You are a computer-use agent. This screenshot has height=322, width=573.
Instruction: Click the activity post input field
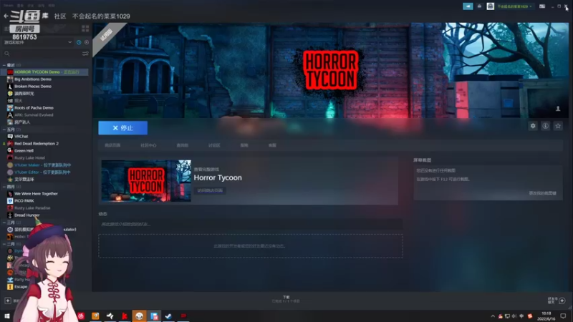pos(250,224)
